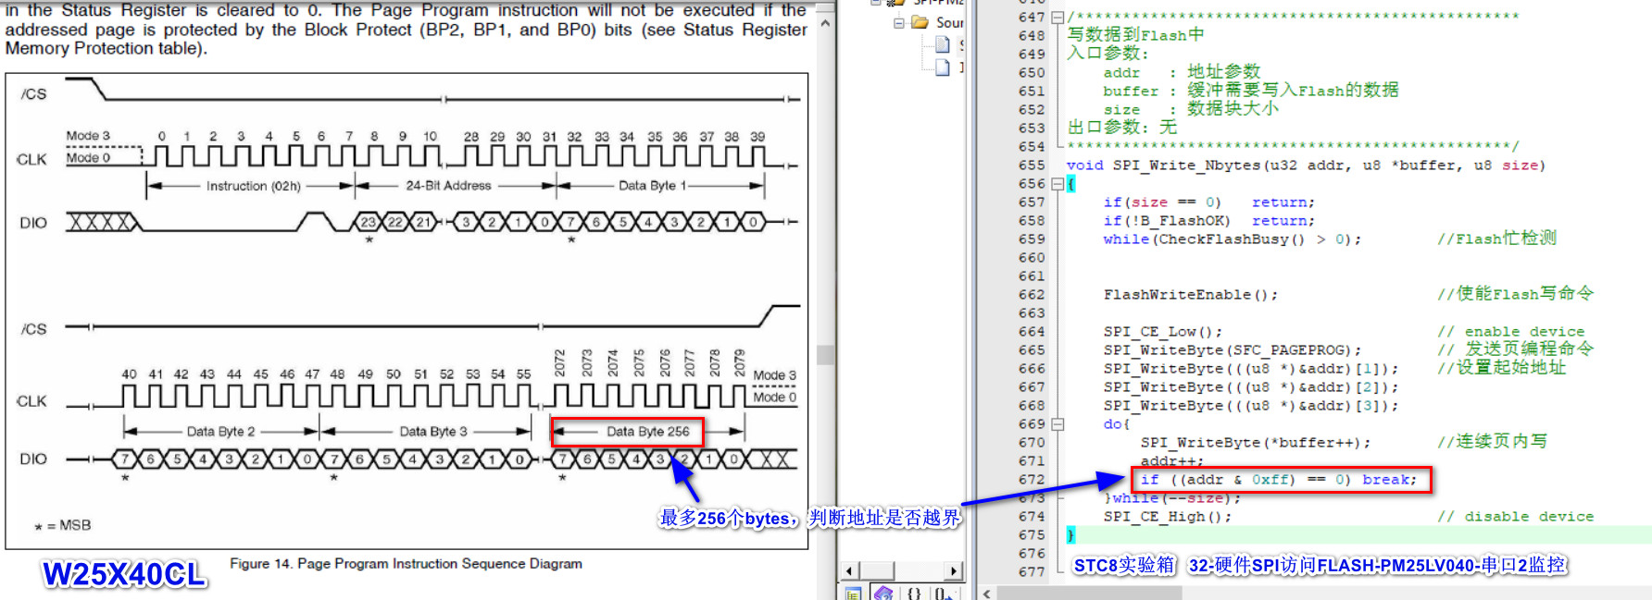Click the FlashWriteEnable(); call

coord(1191,294)
